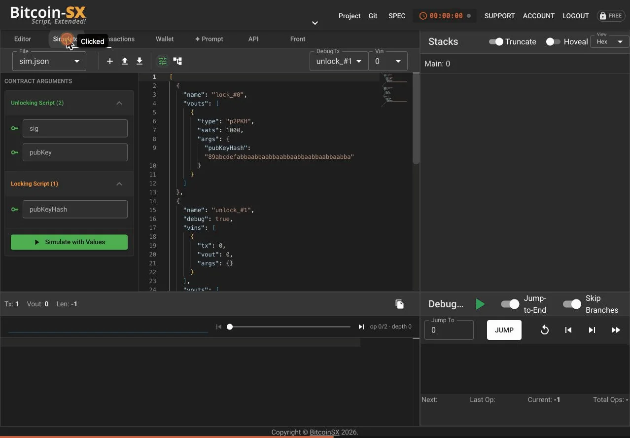The image size is (630, 438).
Task: Click the Jump To number field
Action: point(449,330)
